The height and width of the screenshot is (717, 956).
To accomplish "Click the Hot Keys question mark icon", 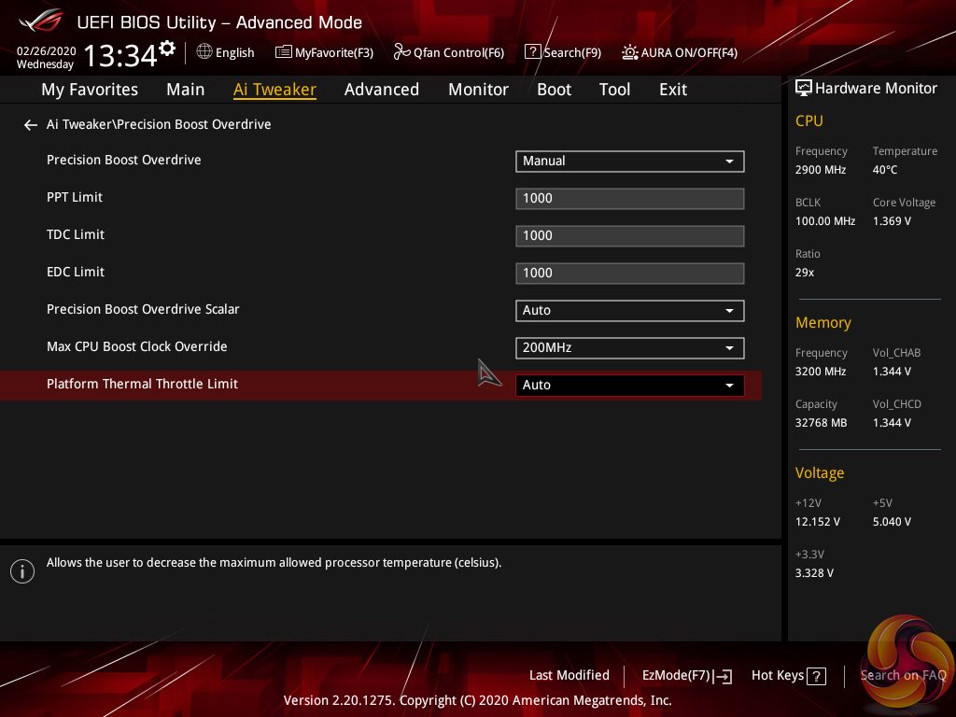I will pyautogui.click(x=816, y=676).
